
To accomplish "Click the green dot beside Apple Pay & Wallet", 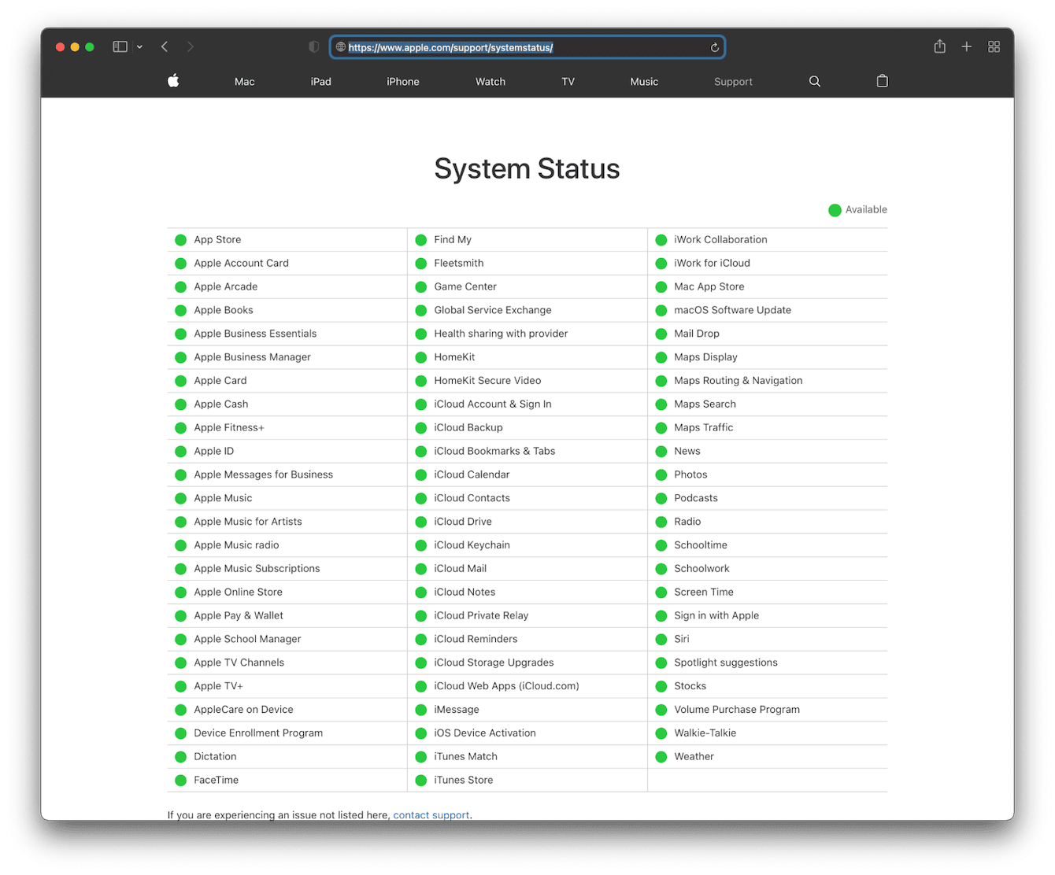I will [x=180, y=616].
